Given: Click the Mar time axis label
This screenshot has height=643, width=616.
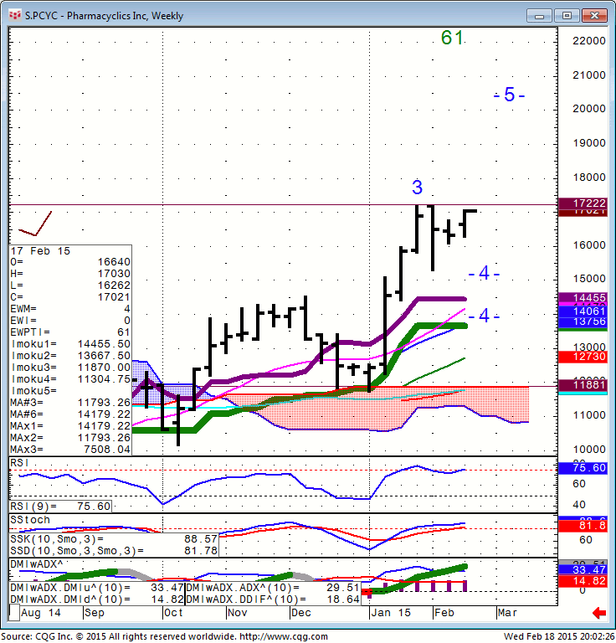Looking at the screenshot, I should click(507, 613).
